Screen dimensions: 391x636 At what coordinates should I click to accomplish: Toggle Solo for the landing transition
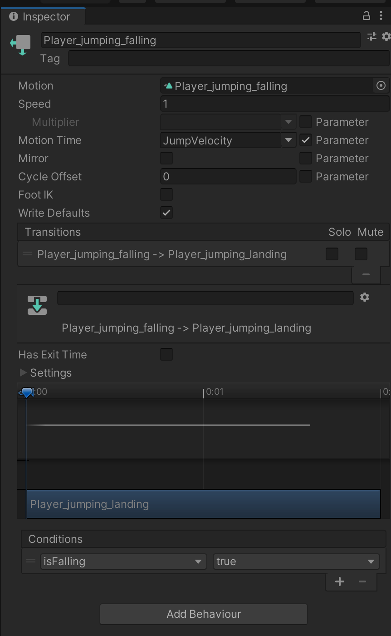332,254
